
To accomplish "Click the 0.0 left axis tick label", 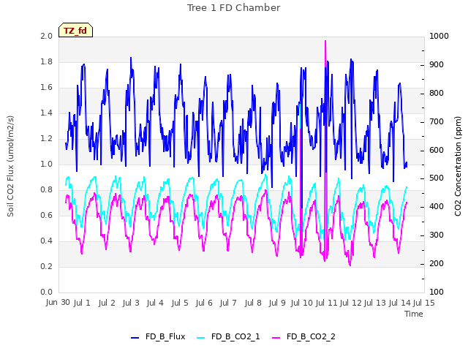I will pyautogui.click(x=46, y=292).
